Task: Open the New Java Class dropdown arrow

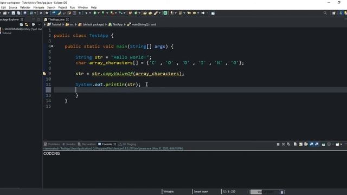Action: point(139,13)
